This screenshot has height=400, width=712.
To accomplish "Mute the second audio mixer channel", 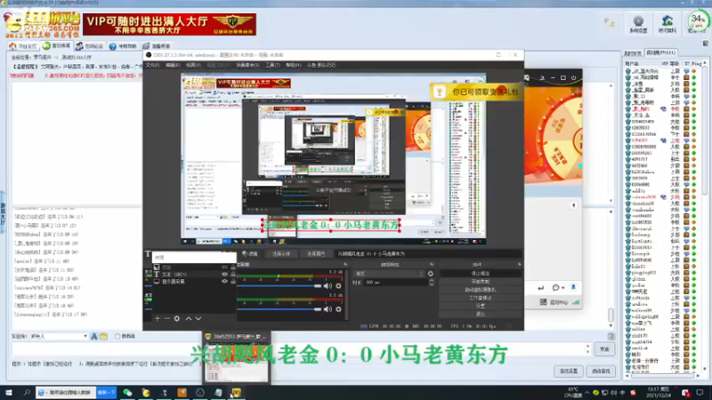I will pyautogui.click(x=328, y=309).
